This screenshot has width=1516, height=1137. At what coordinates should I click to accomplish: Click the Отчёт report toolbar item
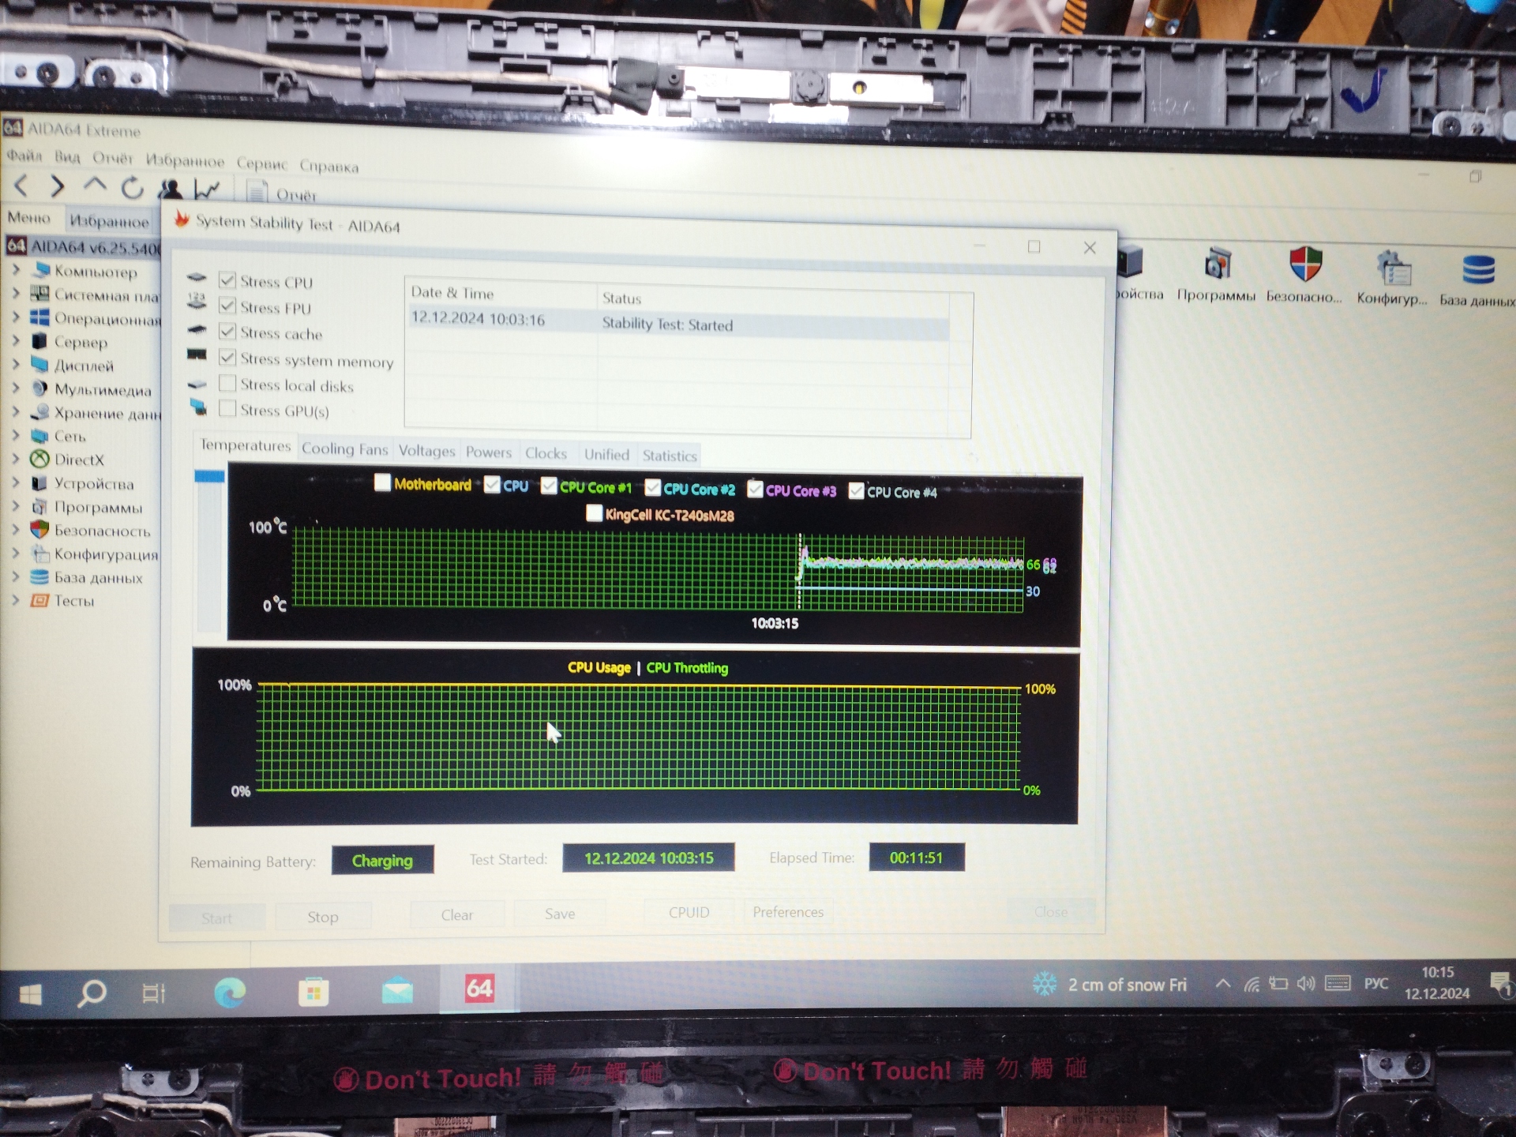(283, 193)
